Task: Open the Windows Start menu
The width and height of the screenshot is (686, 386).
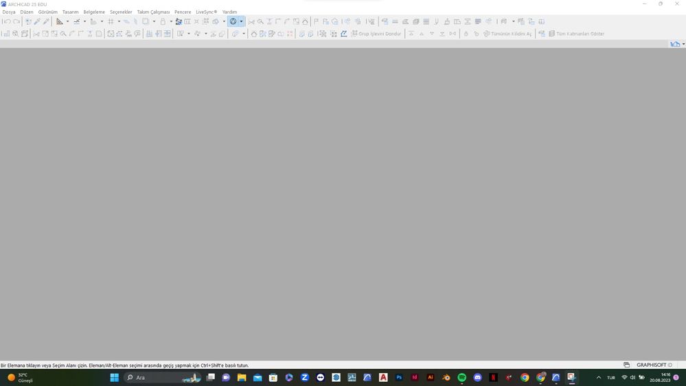Action: (x=115, y=377)
